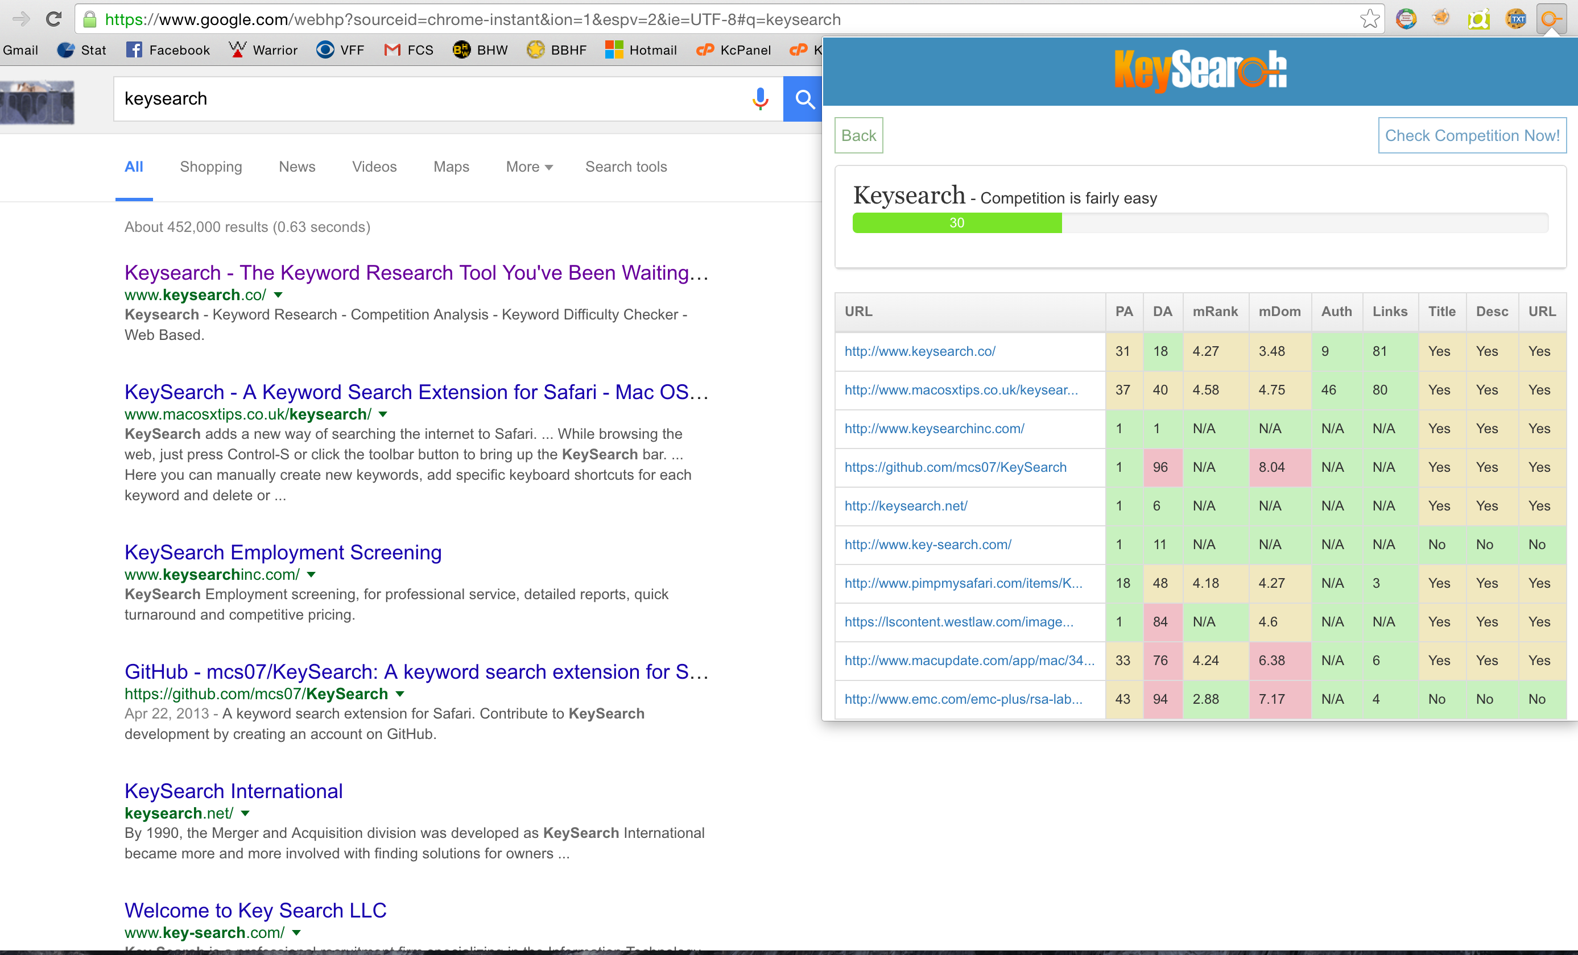Open the Stat bookmark
Image resolution: width=1578 pixels, height=955 pixels.
pyautogui.click(x=81, y=50)
